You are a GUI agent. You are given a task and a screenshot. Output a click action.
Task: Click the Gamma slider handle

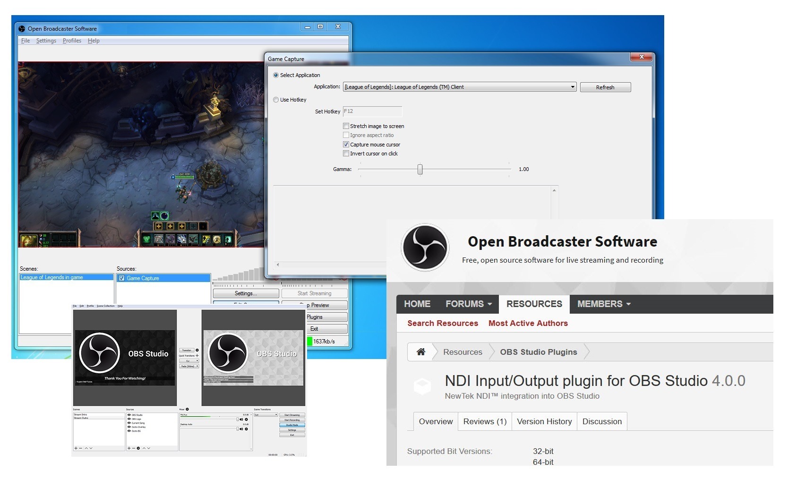(x=420, y=169)
